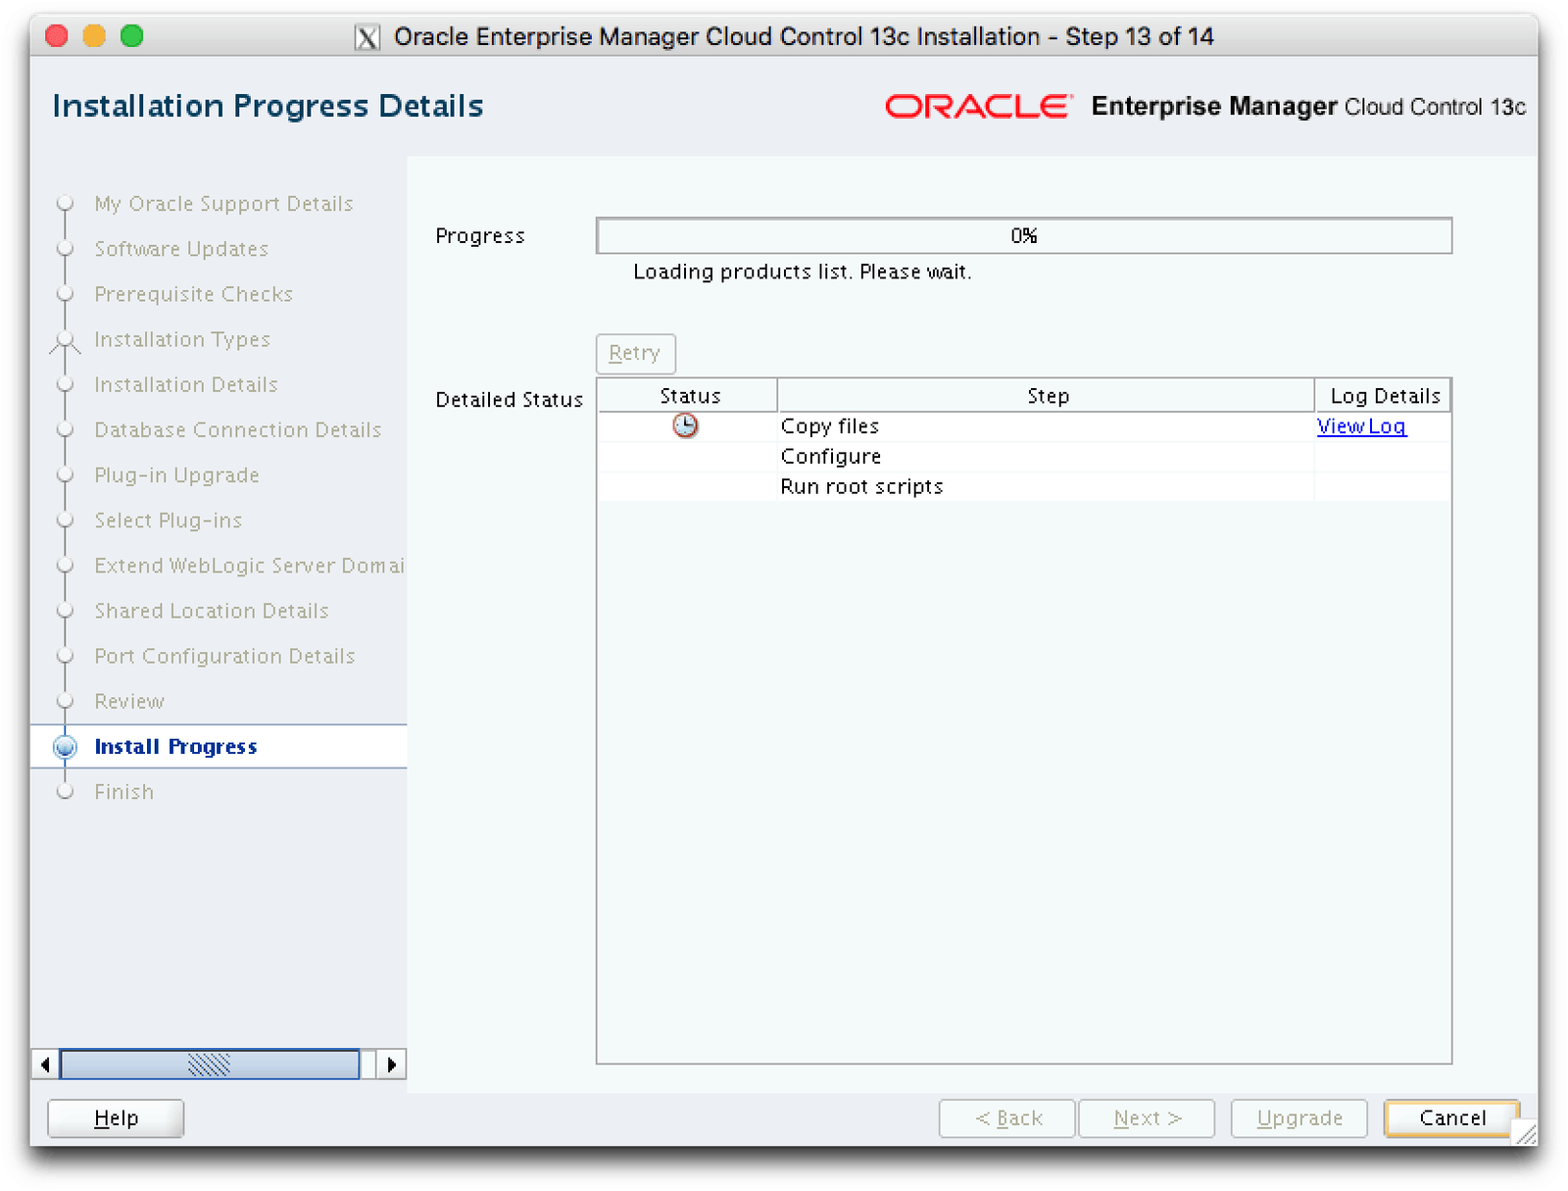Click the installation progress bar
Image resolution: width=1568 pixels, height=1191 pixels.
coord(1023,236)
